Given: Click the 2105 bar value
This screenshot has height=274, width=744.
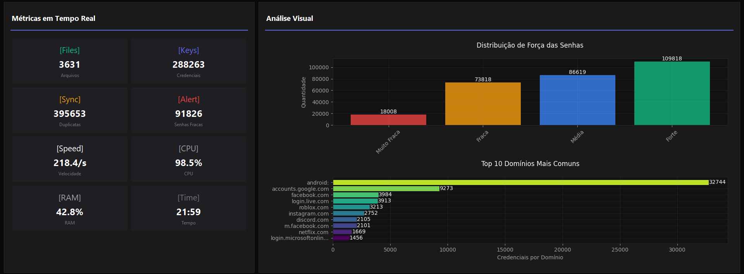Looking at the screenshot, I should 363,219.
